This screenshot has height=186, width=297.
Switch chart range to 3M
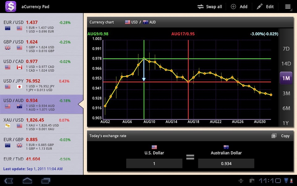(286, 93)
